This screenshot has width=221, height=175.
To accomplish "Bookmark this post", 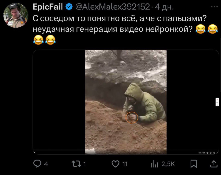I will point(194,164).
